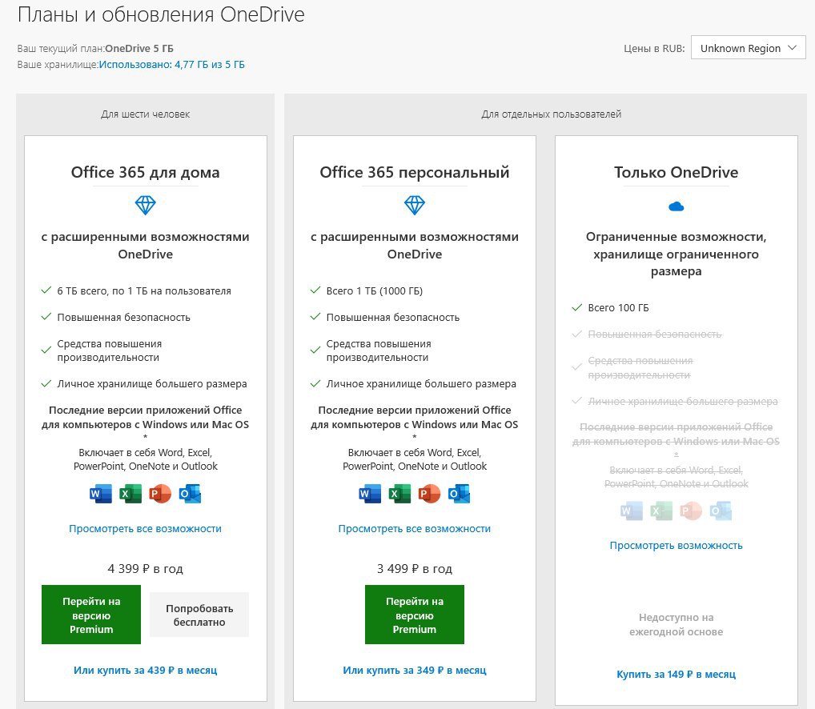Click checkmark next to 'Всего 100 ГБ'

(577, 307)
